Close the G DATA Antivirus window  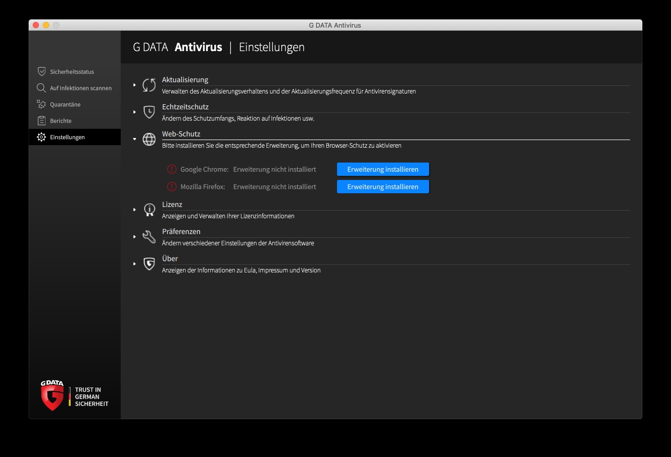[36, 25]
